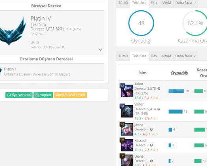The image size is (207, 166).
Task: Click the LP: 45 text
Action: pyautogui.click(x=35, y=43)
